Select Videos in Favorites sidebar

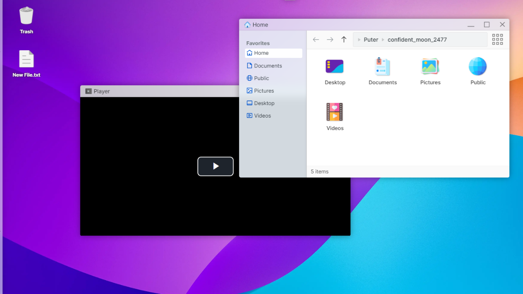pos(262,116)
